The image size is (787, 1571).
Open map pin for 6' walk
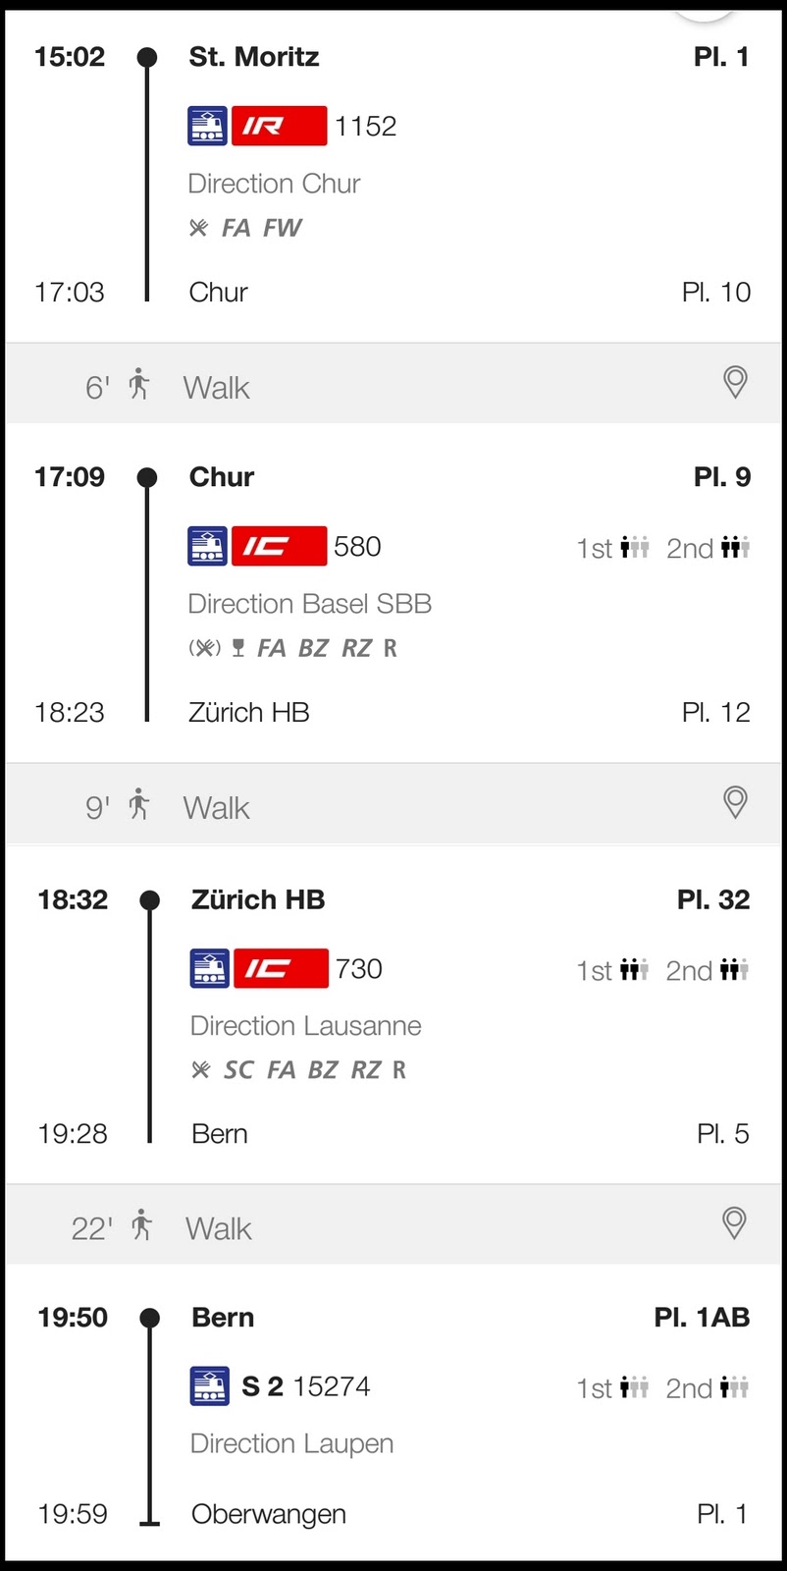click(x=735, y=382)
